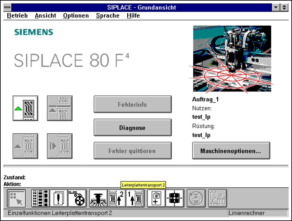Click the Diagnose button
The width and height of the screenshot is (292, 221).
pyautogui.click(x=133, y=128)
